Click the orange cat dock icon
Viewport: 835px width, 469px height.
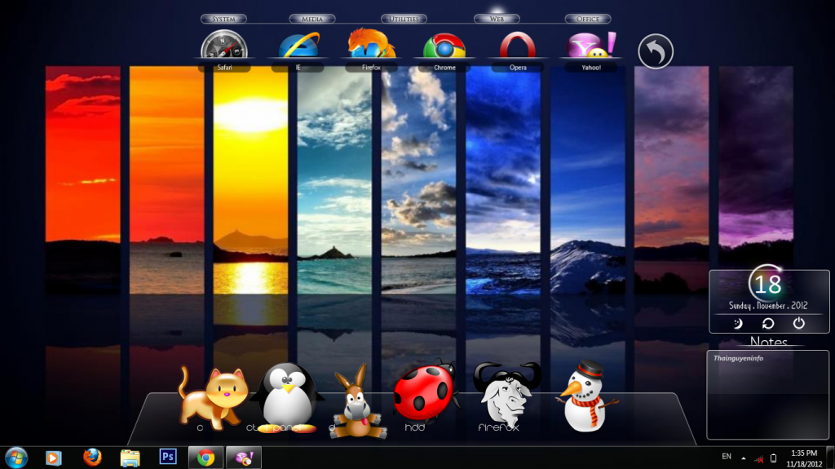213,397
